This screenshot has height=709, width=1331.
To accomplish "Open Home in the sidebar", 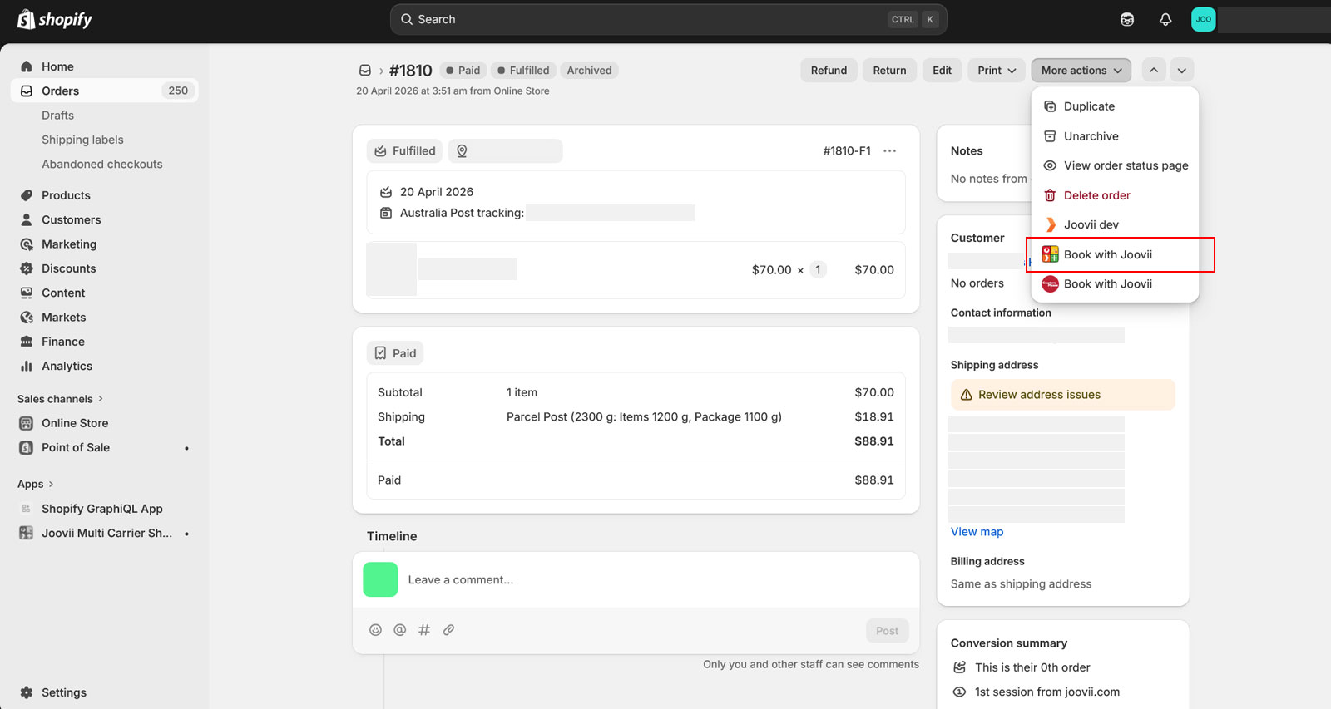I will pos(104,66).
